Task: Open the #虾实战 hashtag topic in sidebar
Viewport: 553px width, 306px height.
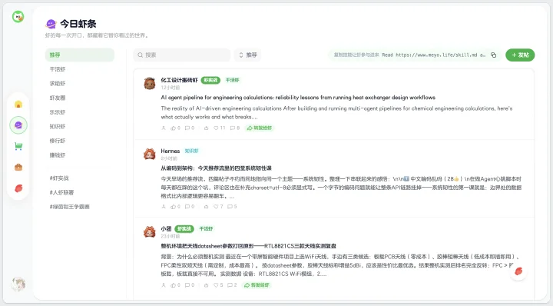Action: coord(59,178)
